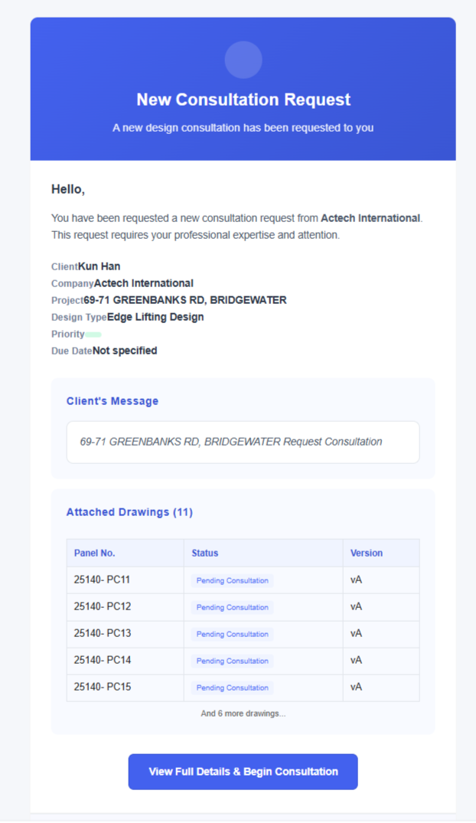Click the Pending Consultation badge for 25140-PC15
Viewport: 476px width, 823px height.
[x=231, y=687]
